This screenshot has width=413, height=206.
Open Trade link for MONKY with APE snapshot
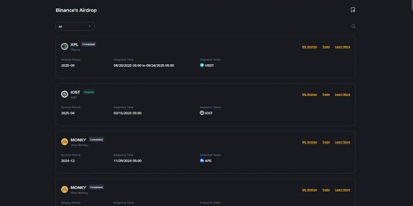[x=326, y=142]
